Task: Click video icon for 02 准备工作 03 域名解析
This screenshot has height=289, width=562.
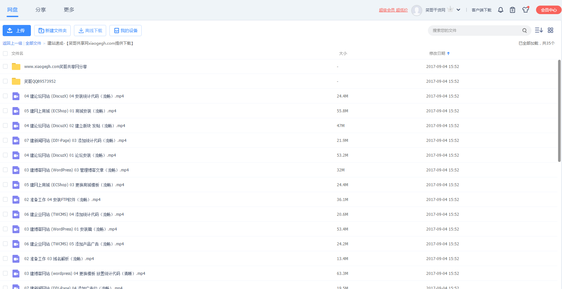Action: [16, 259]
